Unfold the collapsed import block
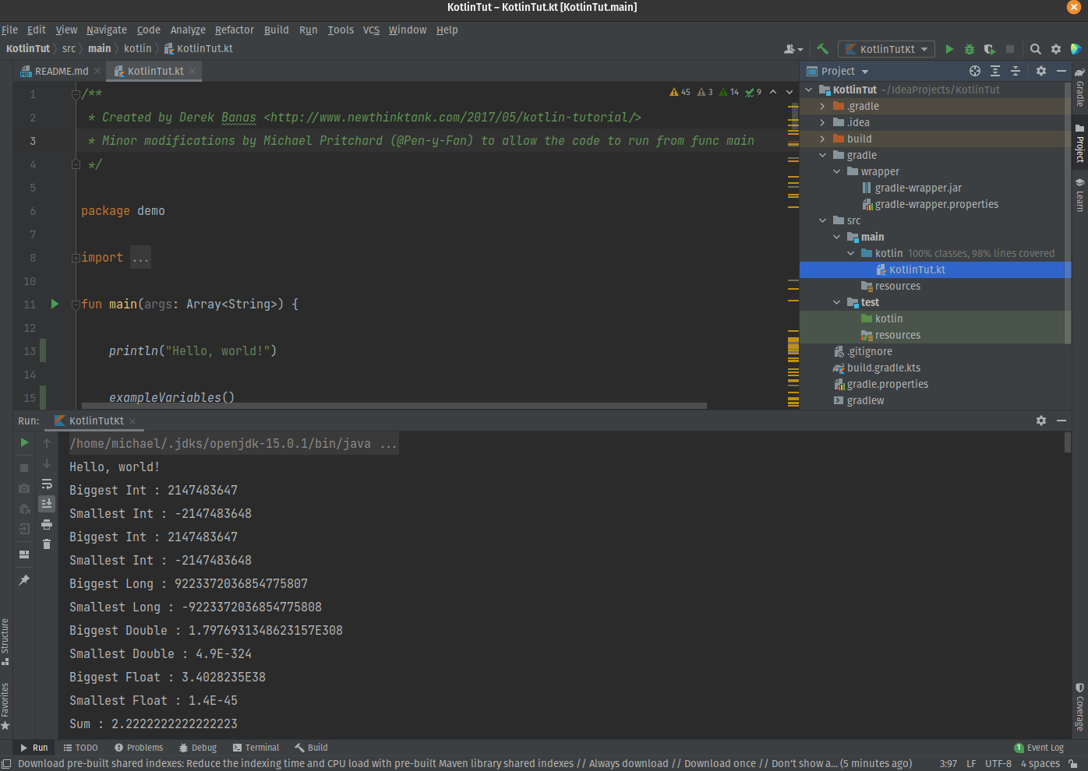The height and width of the screenshot is (771, 1088). 76,258
